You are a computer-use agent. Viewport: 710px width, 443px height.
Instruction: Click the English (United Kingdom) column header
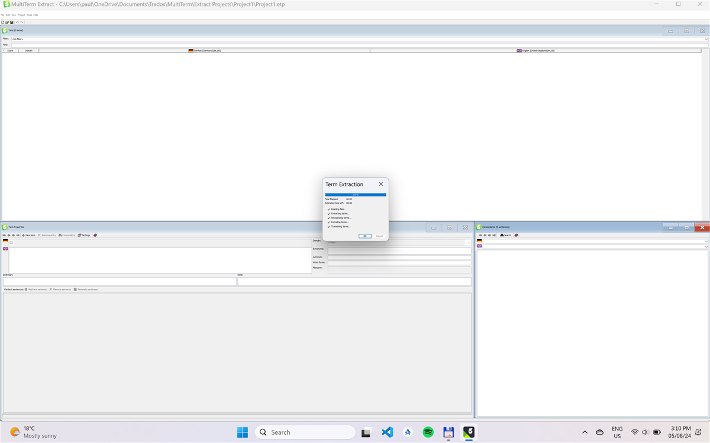535,51
